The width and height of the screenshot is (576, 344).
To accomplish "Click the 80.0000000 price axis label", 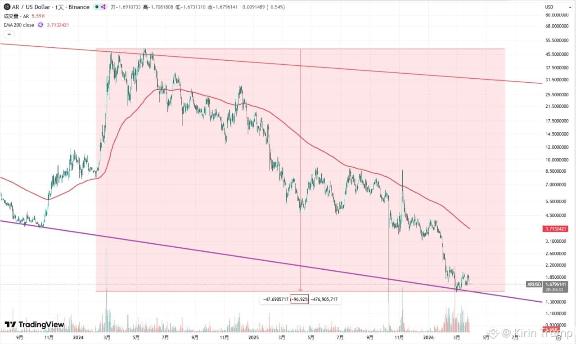I will point(558,15).
